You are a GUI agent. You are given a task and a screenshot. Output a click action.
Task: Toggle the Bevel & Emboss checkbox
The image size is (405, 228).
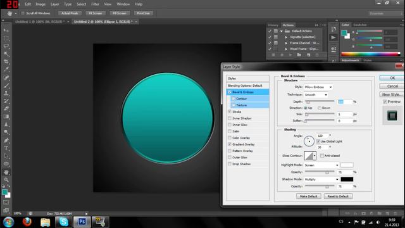pos(229,92)
